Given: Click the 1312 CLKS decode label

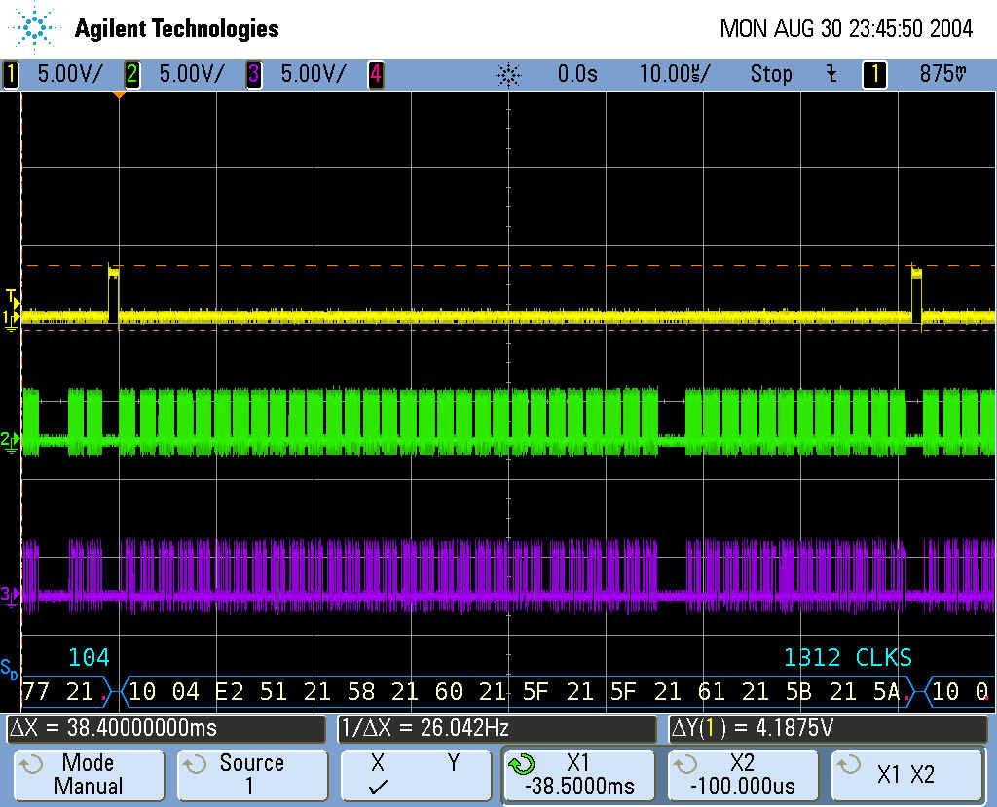Looking at the screenshot, I should point(847,658).
